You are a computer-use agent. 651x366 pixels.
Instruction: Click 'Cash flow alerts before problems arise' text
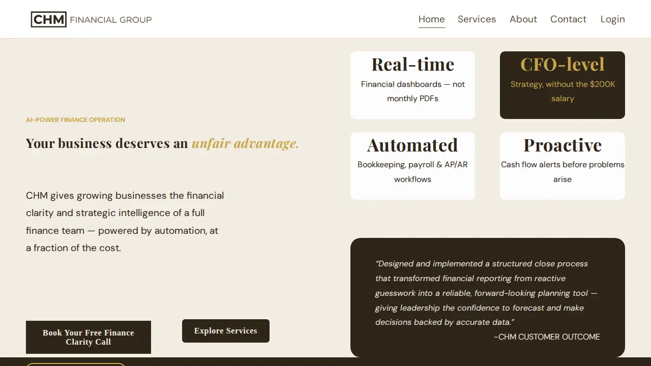[x=563, y=172]
